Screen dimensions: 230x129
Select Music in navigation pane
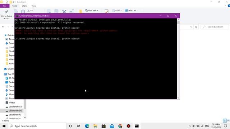pyautogui.click(x=10, y=94)
